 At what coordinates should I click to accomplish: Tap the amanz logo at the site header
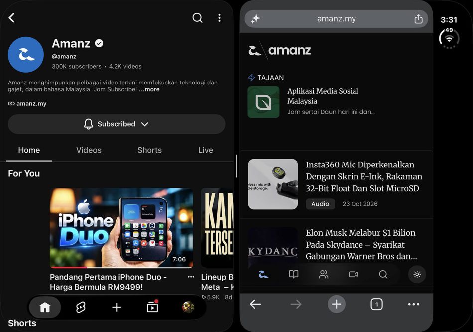click(x=280, y=50)
